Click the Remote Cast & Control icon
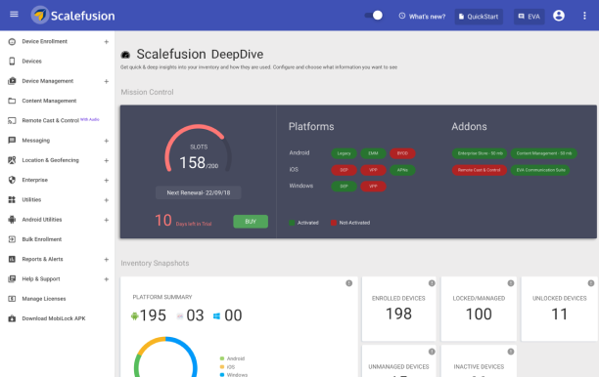 (x=12, y=120)
